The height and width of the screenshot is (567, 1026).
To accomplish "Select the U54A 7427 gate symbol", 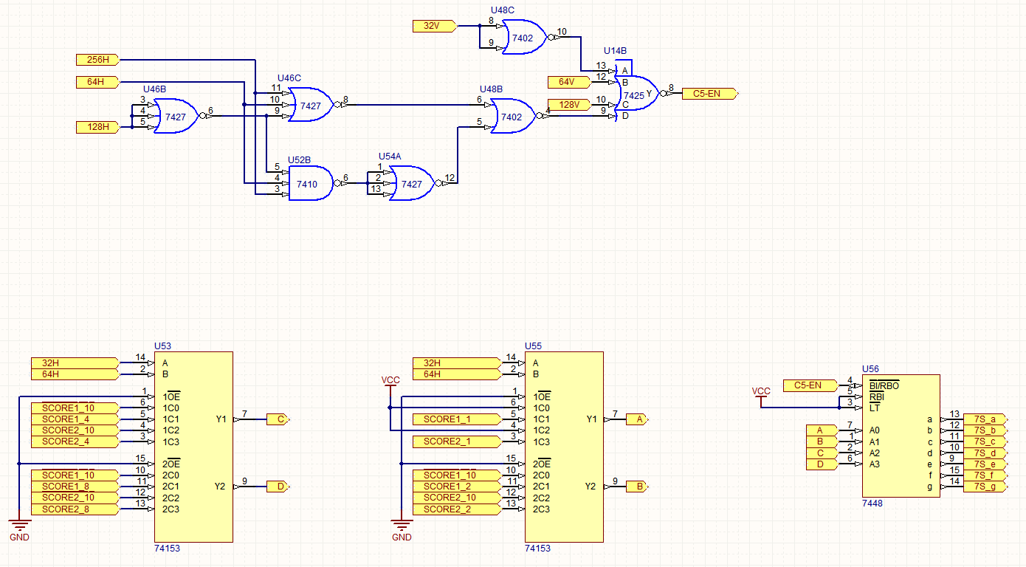I will 413,184.
